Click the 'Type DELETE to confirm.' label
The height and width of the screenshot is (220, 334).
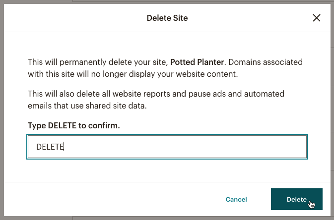pos(74,125)
